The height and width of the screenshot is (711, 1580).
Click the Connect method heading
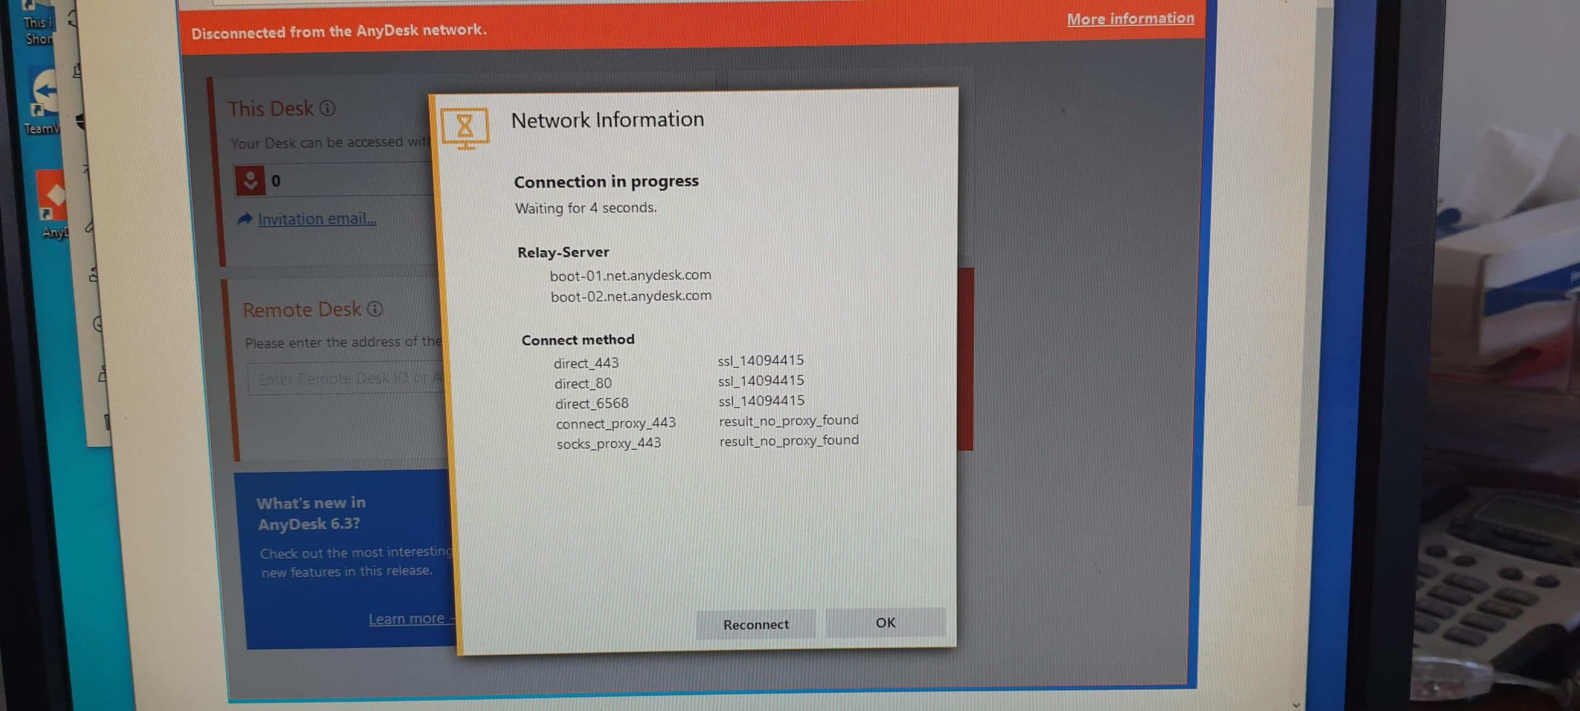[x=578, y=340]
